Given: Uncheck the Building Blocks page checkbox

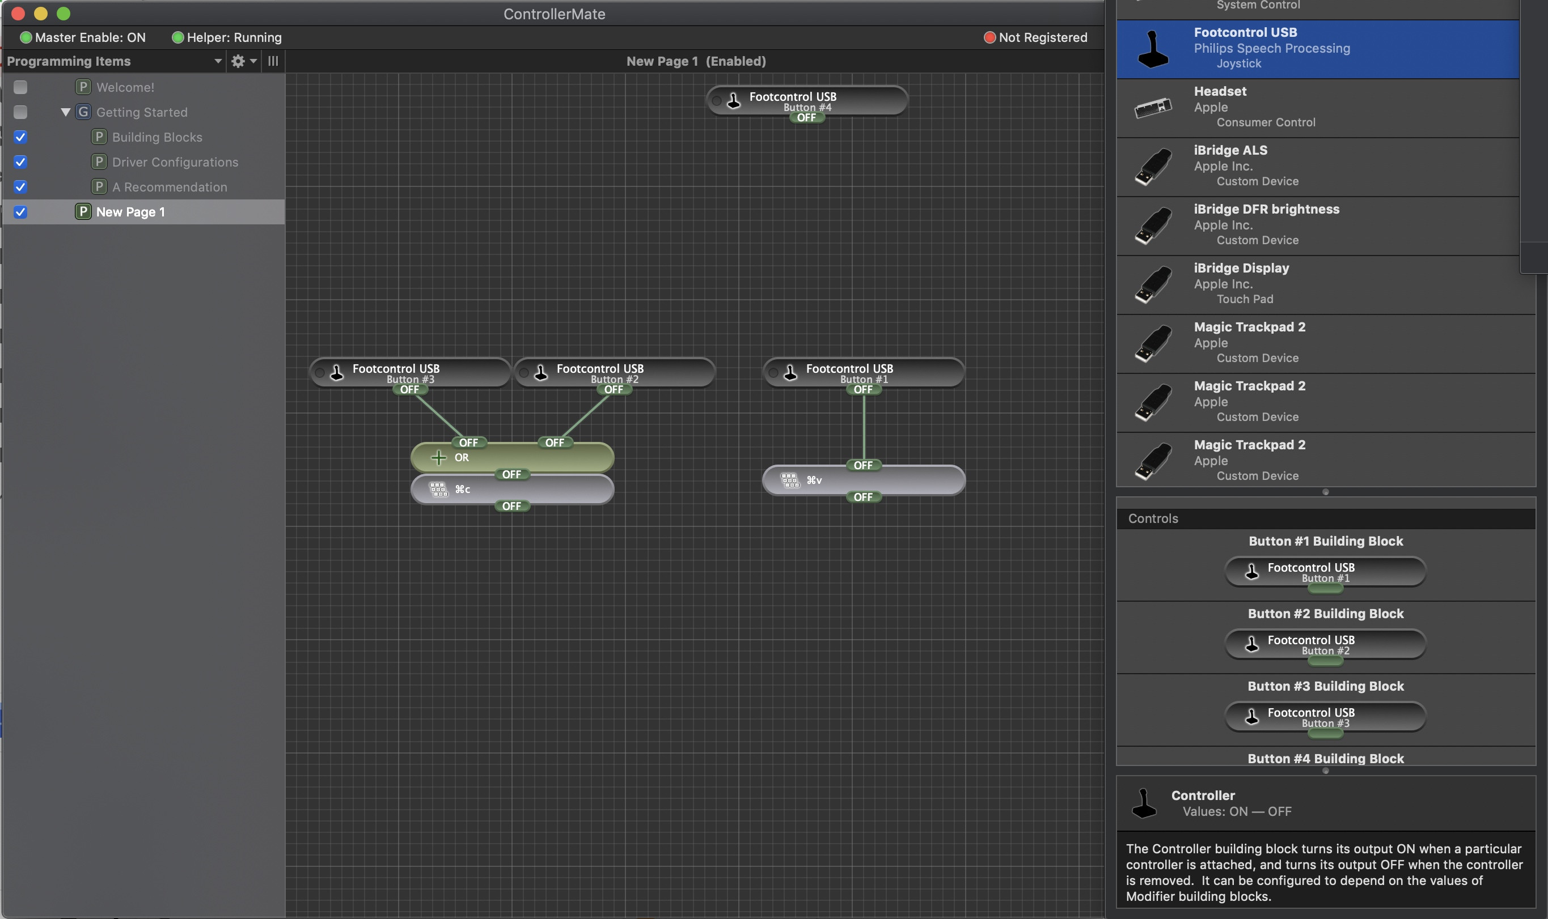Looking at the screenshot, I should click(x=20, y=137).
